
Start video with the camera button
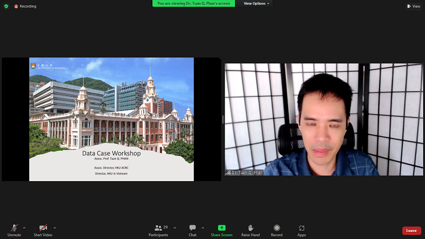[43, 229]
